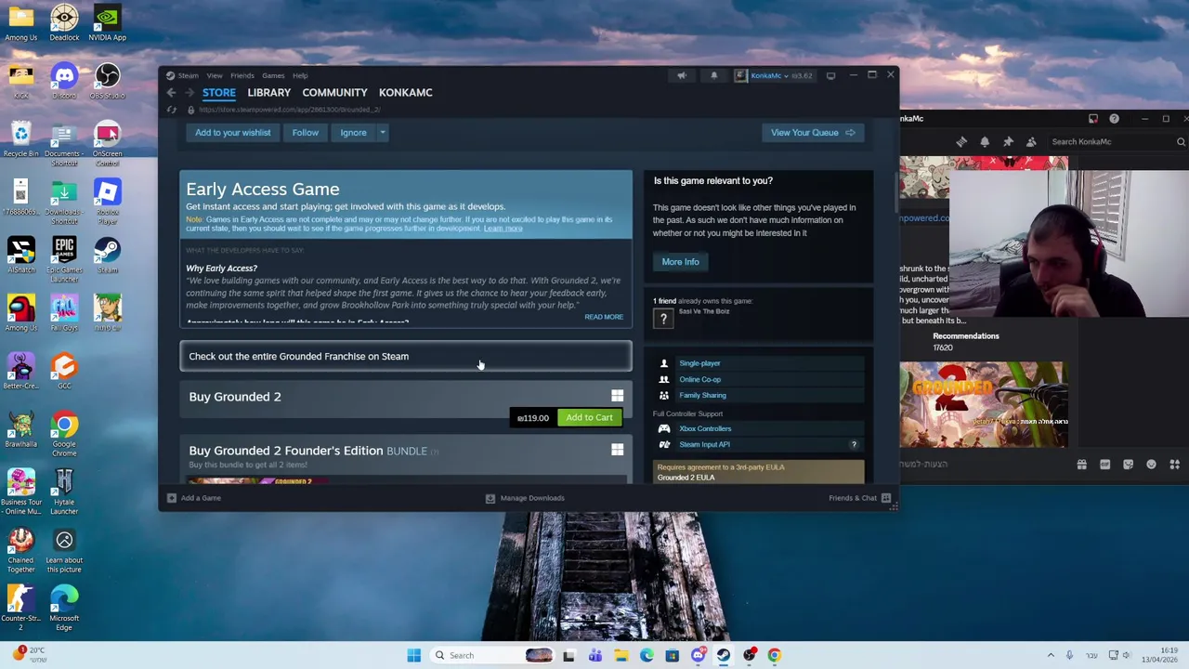The width and height of the screenshot is (1189, 669).
Task: Click READ MORE in Early Access box
Action: (604, 317)
